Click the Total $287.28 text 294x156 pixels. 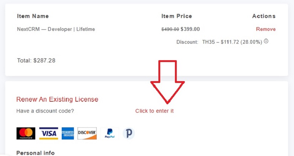coord(36,61)
